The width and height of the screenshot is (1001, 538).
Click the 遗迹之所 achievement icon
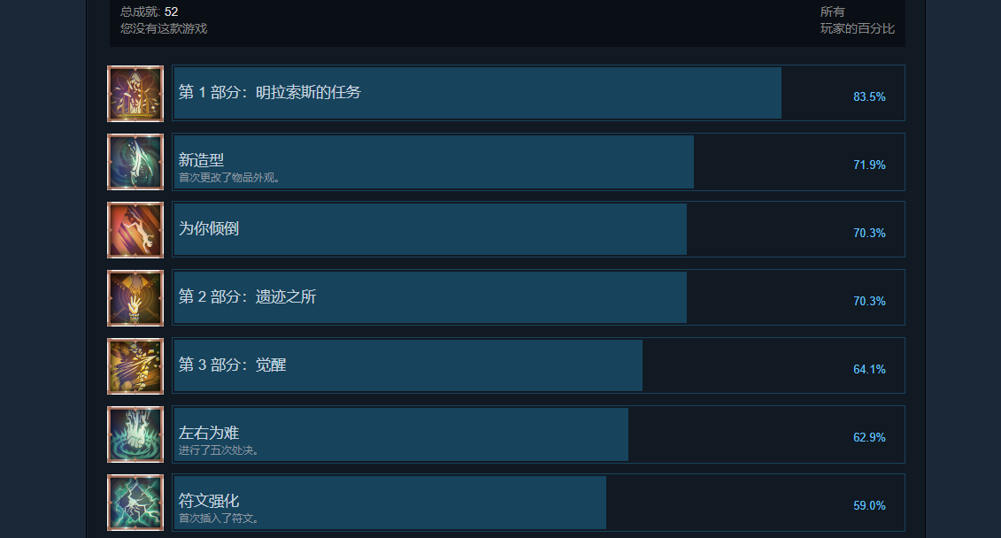point(135,298)
